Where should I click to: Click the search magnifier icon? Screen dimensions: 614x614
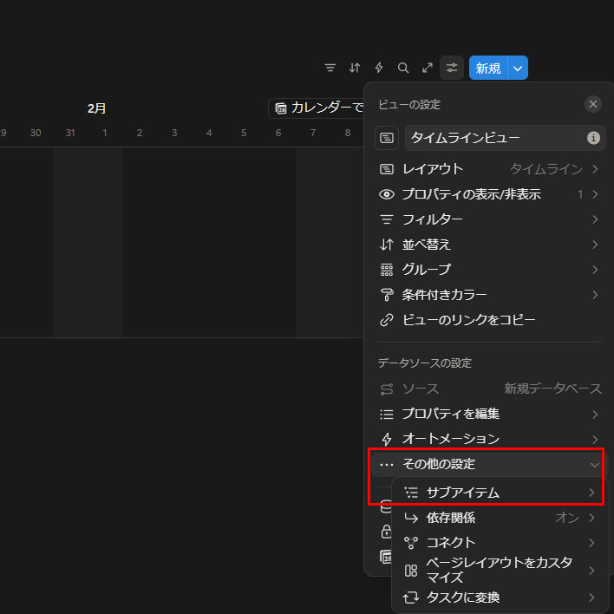pos(403,68)
